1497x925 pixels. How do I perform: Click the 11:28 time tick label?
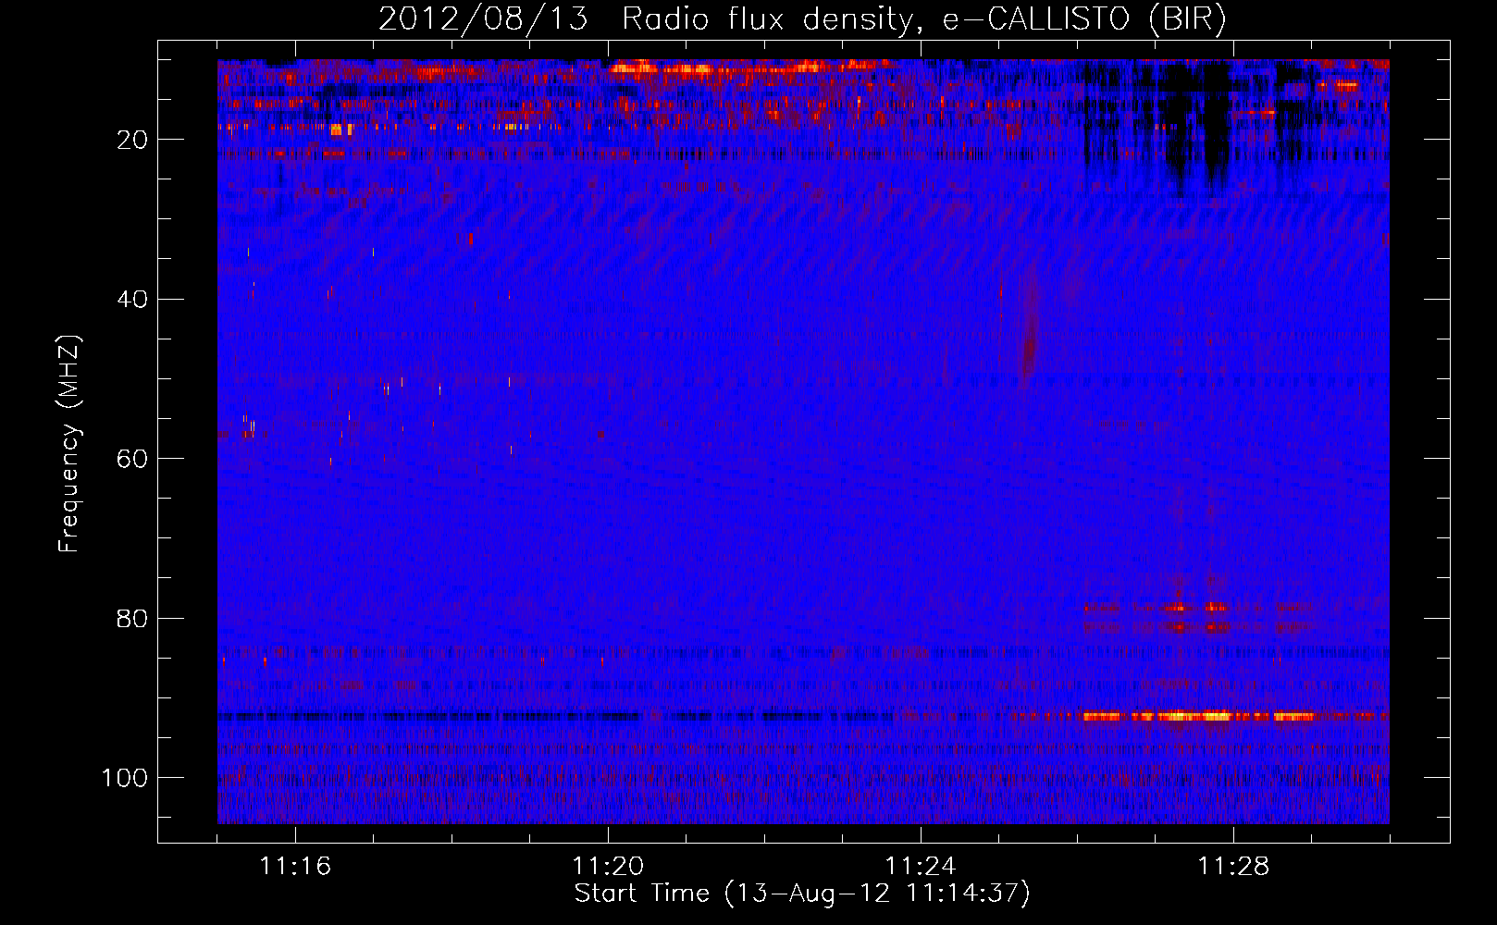1233,867
